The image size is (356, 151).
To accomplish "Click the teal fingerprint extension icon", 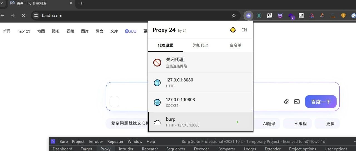I will click(259, 16).
